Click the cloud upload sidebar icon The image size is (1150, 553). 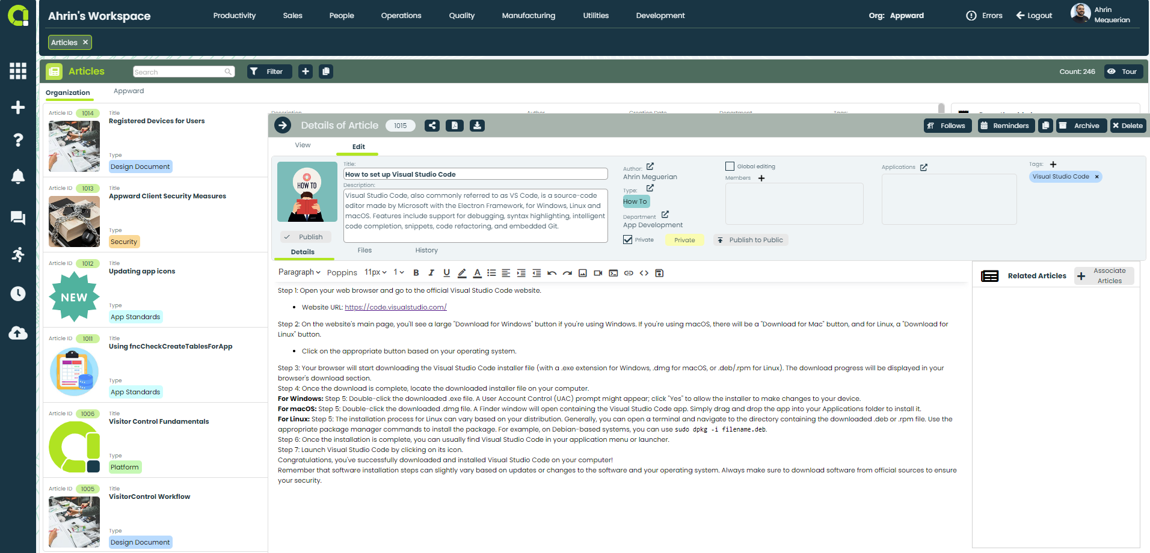(x=18, y=333)
